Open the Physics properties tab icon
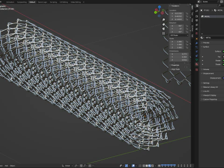The width and height of the screenshot is (224, 168). [x=197, y=51]
